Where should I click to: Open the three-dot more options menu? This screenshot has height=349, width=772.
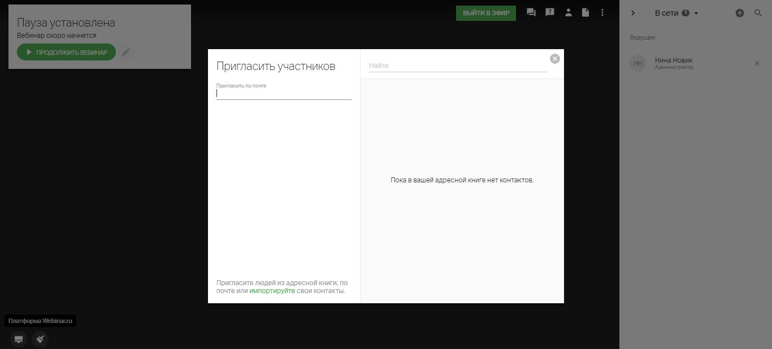[x=602, y=12]
